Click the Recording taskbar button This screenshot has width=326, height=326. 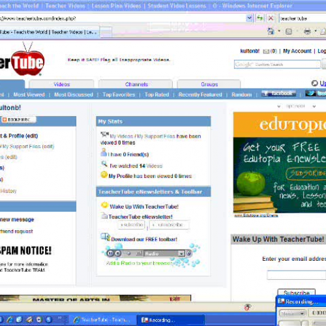pyautogui.click(x=171, y=320)
